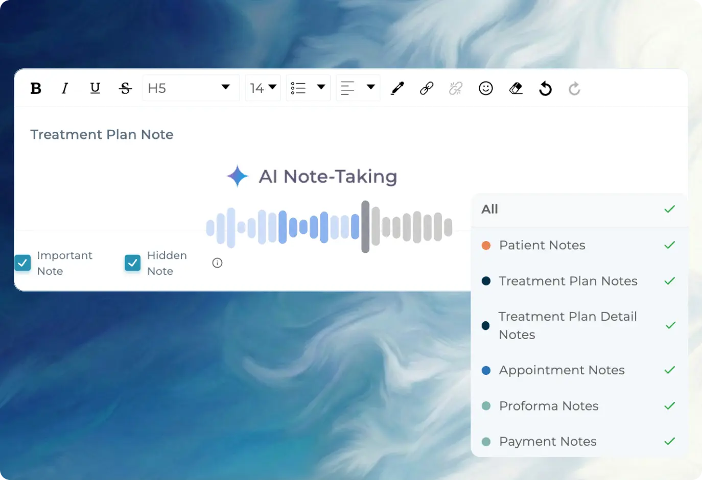
Task: Disable the Hidden Note option
Action: click(132, 263)
